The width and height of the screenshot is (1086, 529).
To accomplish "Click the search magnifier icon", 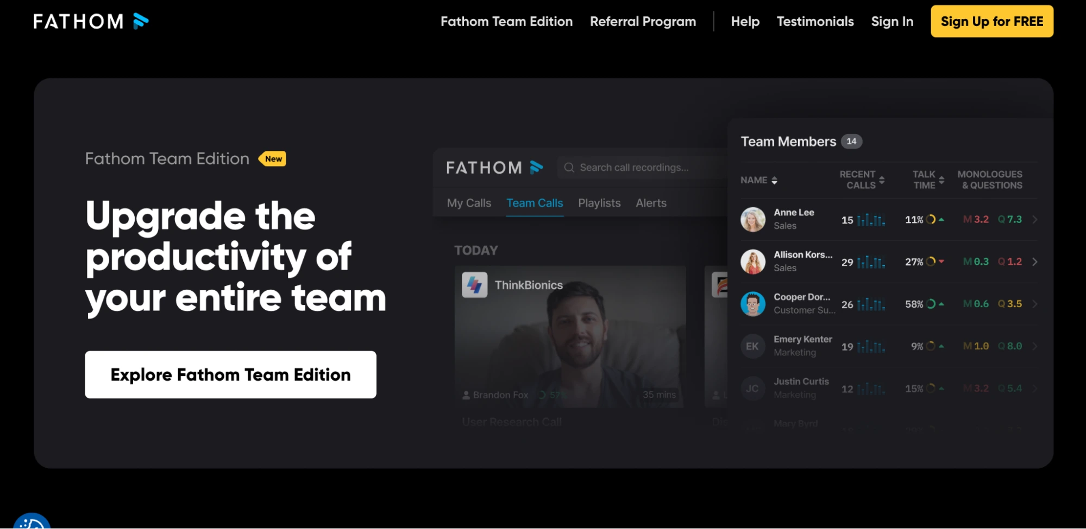I will pyautogui.click(x=569, y=168).
